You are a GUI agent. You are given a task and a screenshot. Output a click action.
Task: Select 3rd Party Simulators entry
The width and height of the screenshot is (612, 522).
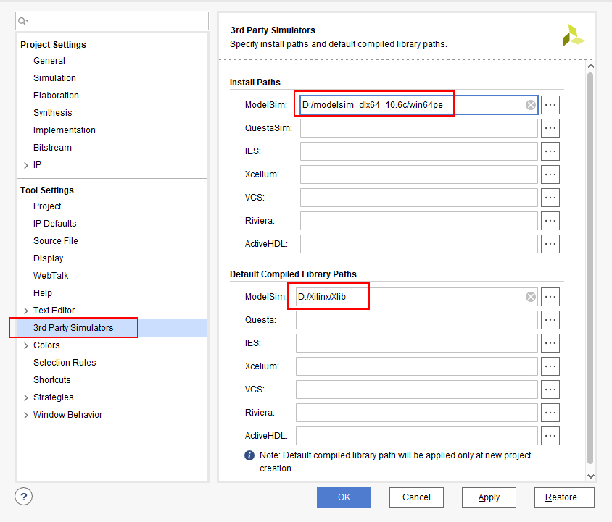[73, 328]
